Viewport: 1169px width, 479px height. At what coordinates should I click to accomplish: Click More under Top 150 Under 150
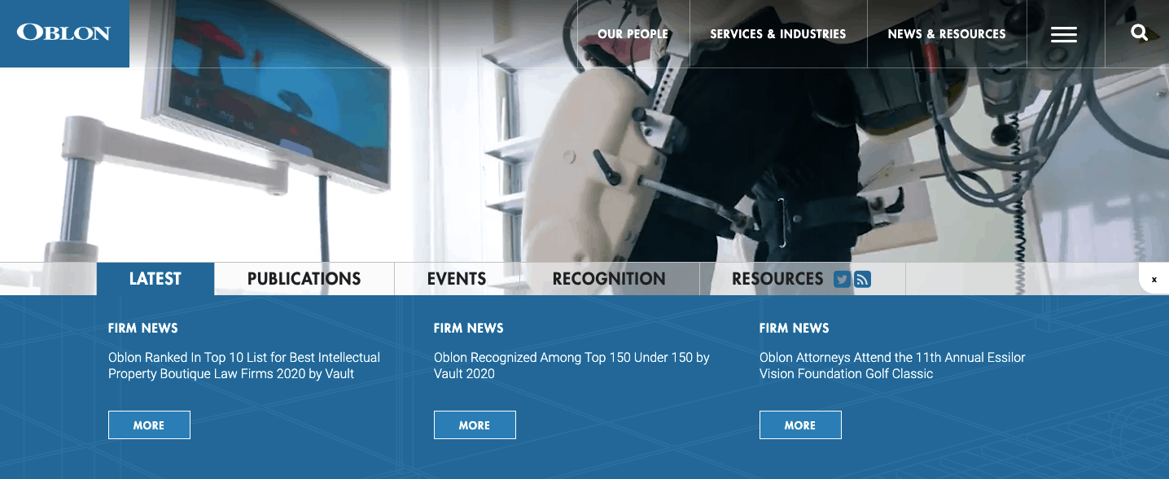475,425
